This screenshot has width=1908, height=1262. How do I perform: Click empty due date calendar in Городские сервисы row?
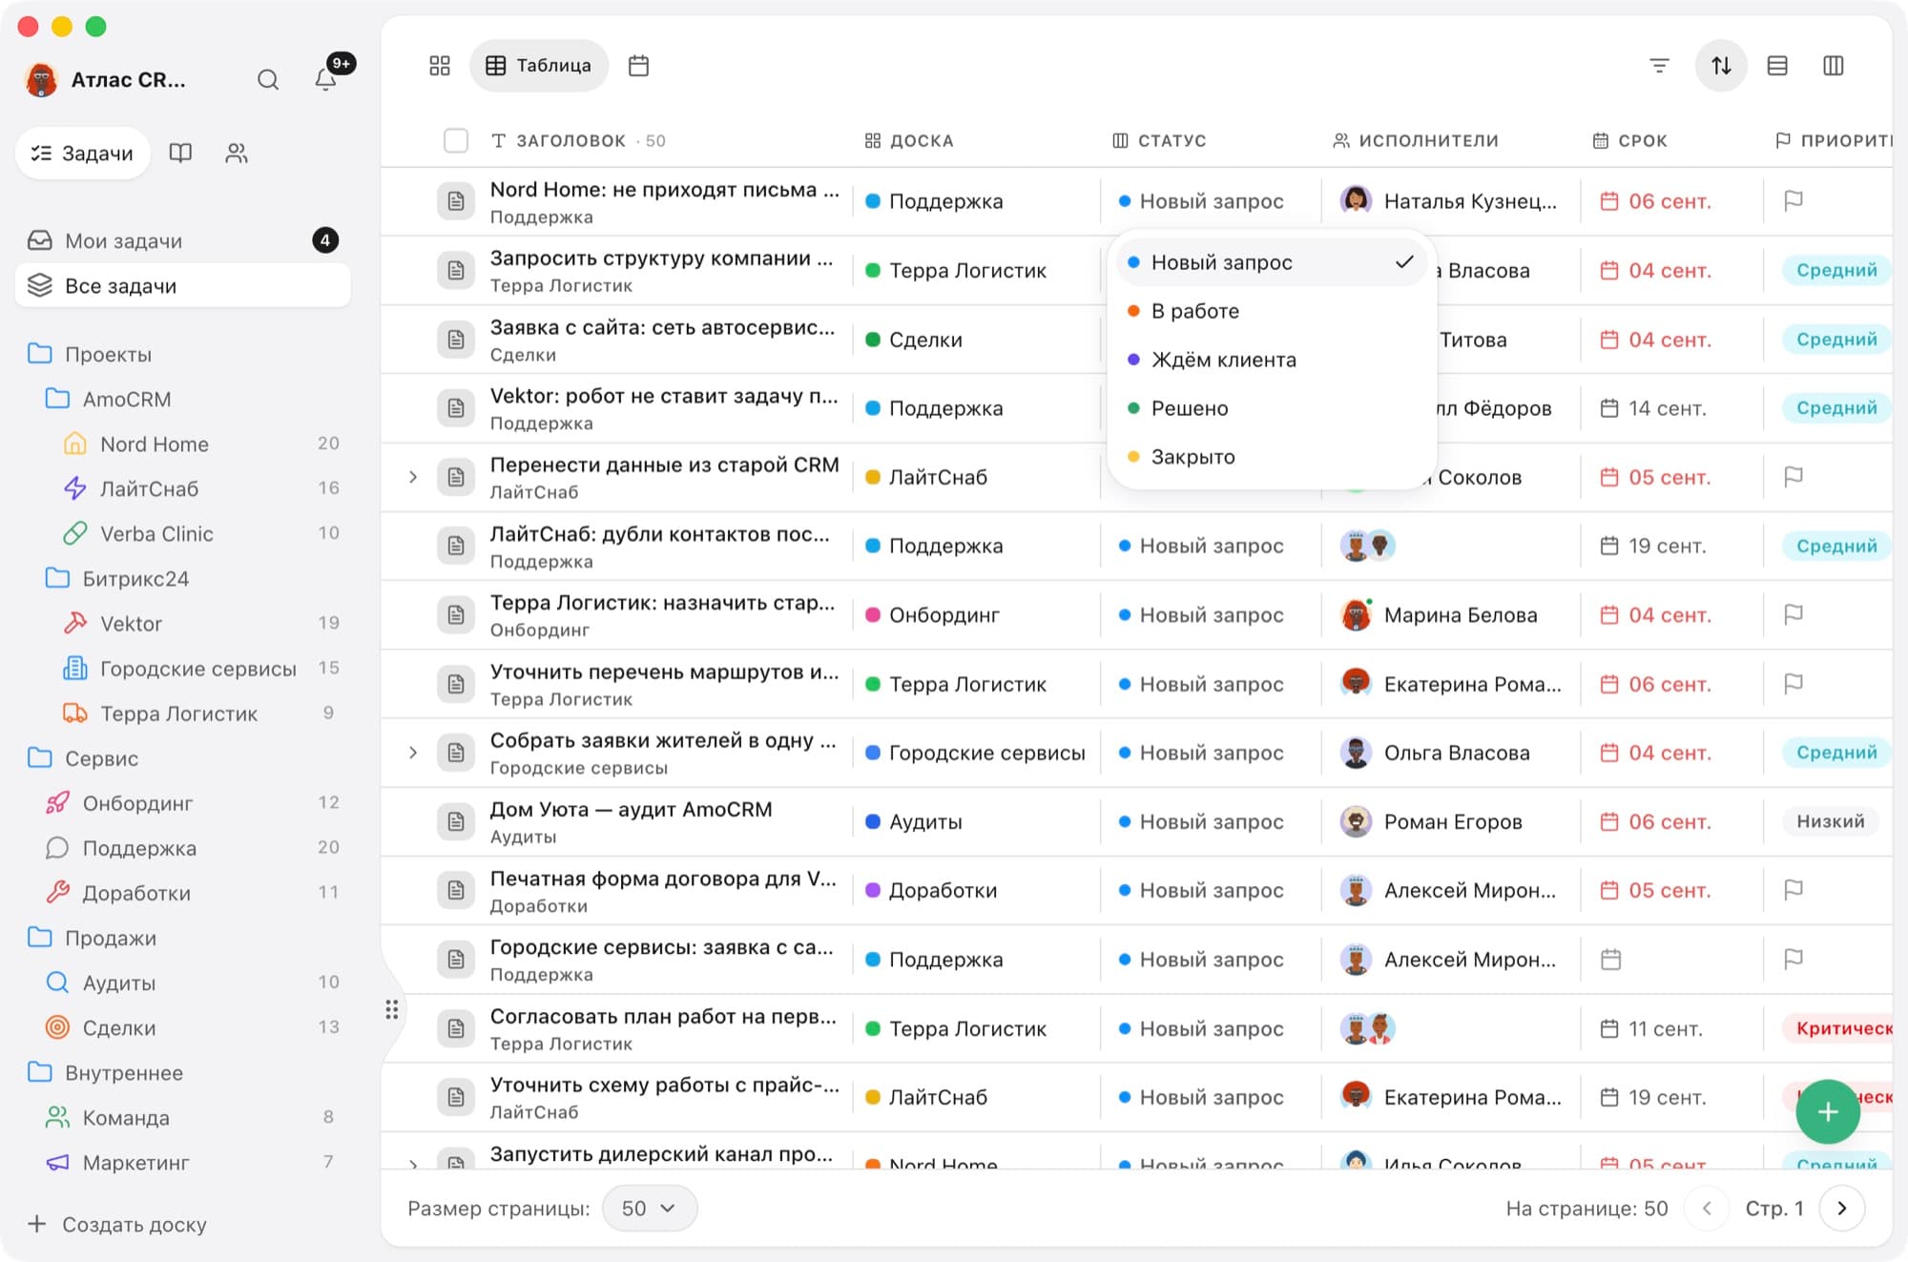click(1611, 960)
